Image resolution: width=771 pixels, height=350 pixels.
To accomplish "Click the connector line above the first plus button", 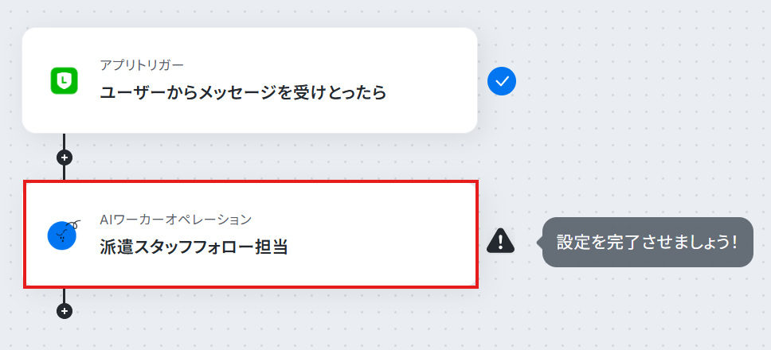I will [x=65, y=142].
